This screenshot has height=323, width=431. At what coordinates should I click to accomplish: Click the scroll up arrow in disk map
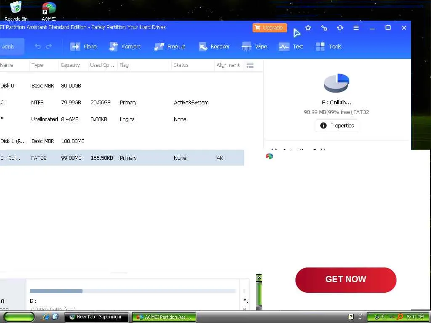click(259, 278)
